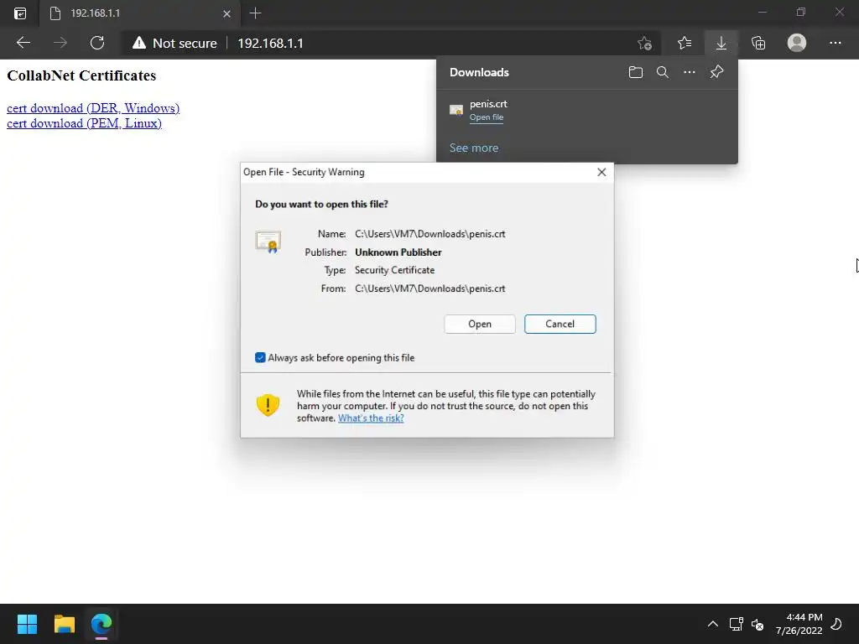Click the Unknown Publisher text
This screenshot has height=644, width=859.
click(398, 252)
